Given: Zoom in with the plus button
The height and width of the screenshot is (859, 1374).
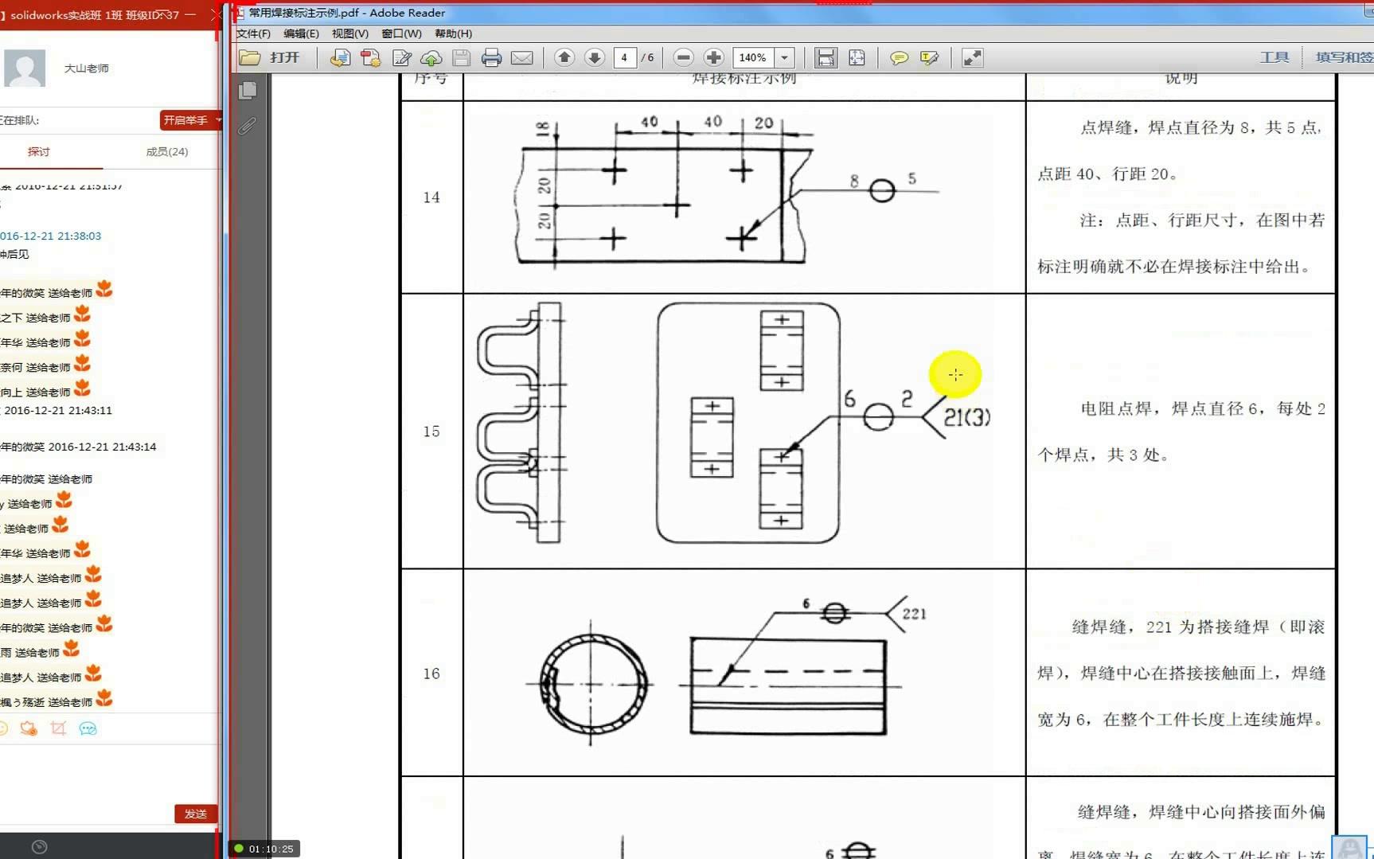Looking at the screenshot, I should [x=714, y=57].
